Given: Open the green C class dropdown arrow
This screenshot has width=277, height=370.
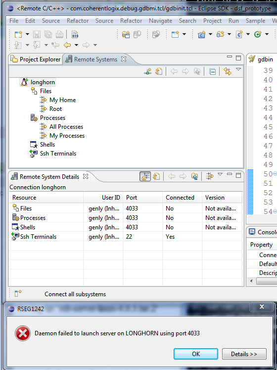Looking at the screenshot, I should (267, 35).
